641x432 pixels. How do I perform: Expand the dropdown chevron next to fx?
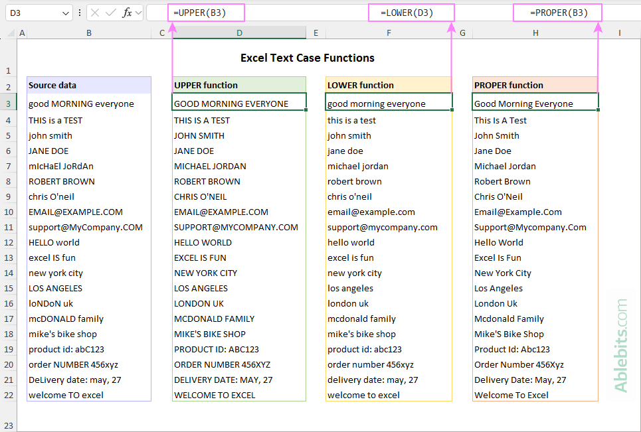coord(139,13)
